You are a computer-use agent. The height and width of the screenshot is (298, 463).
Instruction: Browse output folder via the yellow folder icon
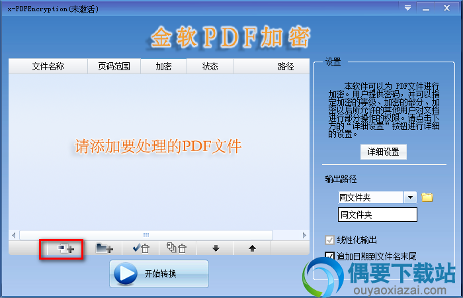(427, 197)
